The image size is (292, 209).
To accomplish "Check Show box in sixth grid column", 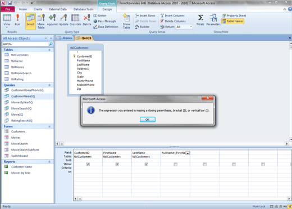I will click(234, 164).
